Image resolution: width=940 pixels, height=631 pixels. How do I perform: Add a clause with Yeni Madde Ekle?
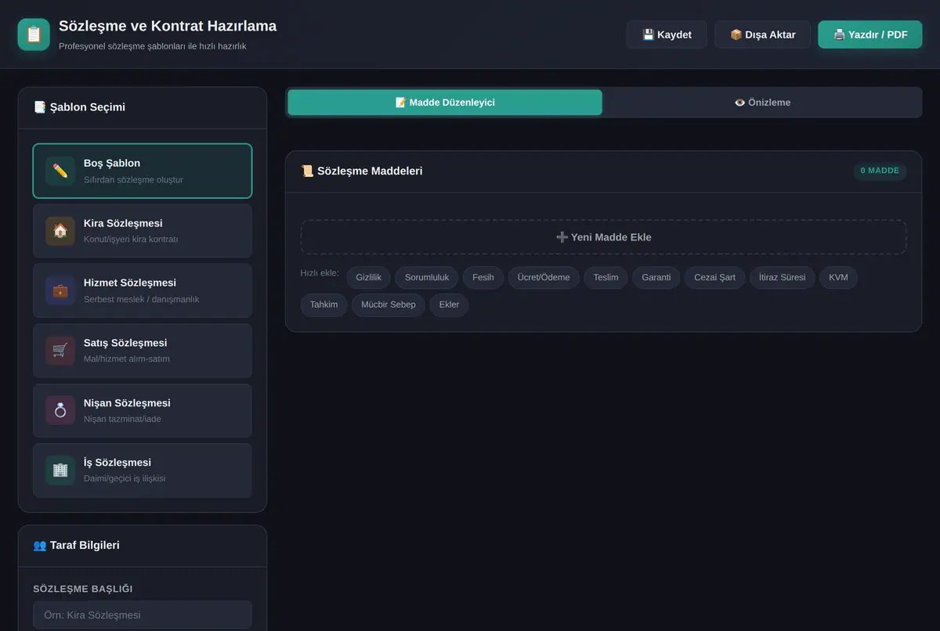pyautogui.click(x=603, y=237)
